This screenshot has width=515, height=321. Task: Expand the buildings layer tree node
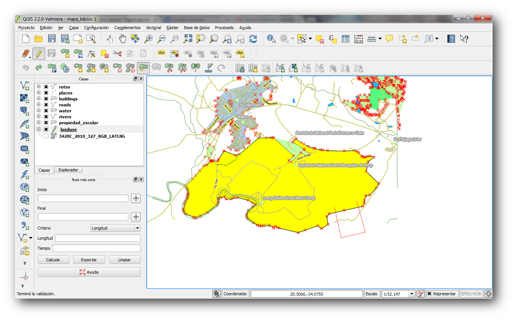pos(38,99)
